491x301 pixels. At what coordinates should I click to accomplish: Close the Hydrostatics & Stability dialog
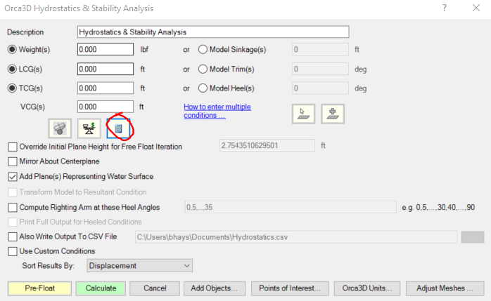476,8
